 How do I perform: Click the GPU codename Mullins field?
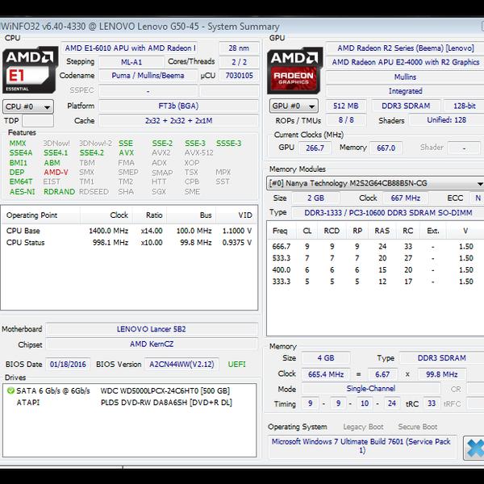pos(405,77)
